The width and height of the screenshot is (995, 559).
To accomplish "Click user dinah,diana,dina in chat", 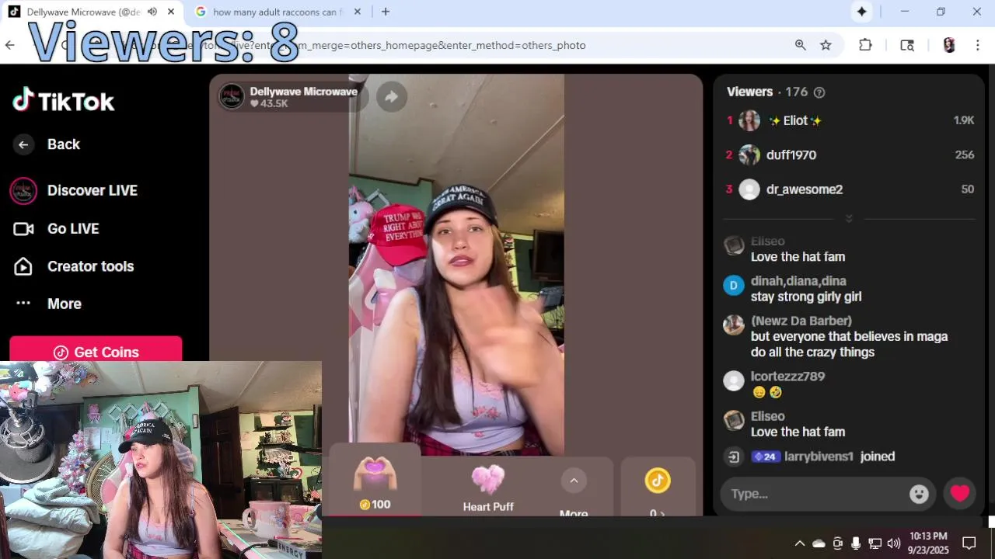I will tap(798, 281).
